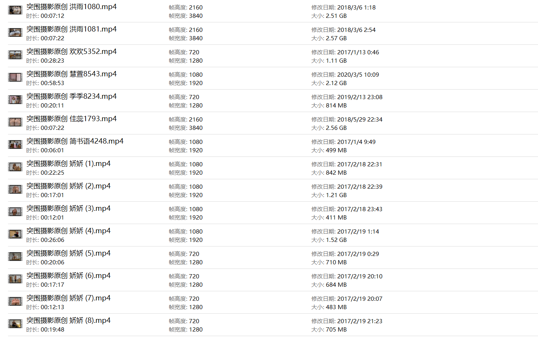Click the 娇娇 (6).mp4 file name
This screenshot has width=538, height=338.
68,276
